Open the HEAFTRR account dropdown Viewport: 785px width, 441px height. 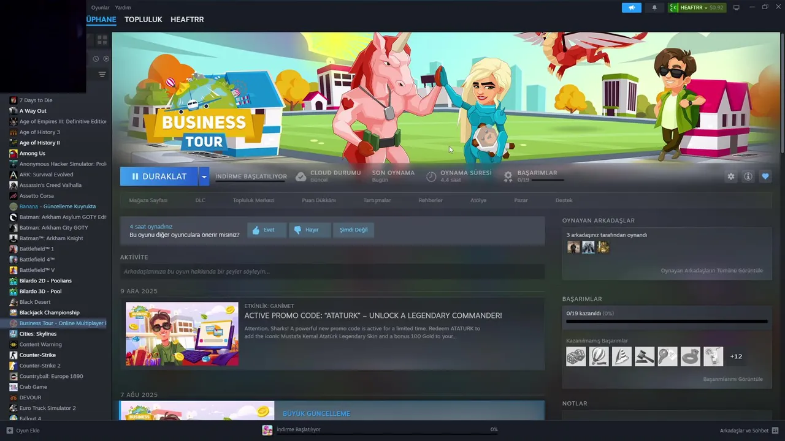coord(697,7)
